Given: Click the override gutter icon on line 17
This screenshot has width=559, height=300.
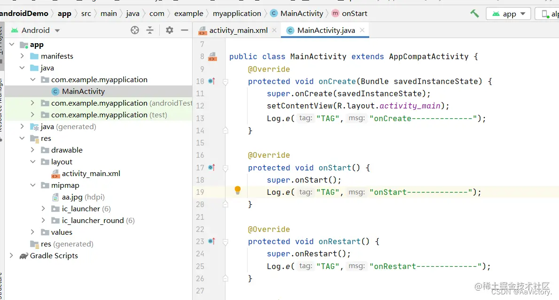Looking at the screenshot, I should coord(212,168).
